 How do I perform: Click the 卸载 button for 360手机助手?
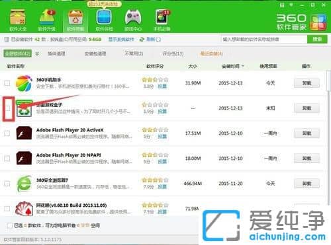(307, 83)
